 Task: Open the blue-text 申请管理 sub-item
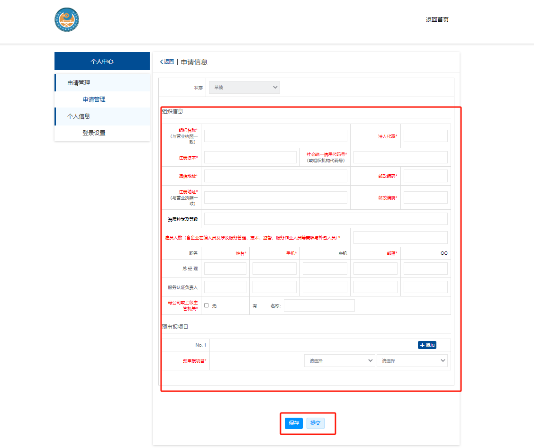(94, 99)
